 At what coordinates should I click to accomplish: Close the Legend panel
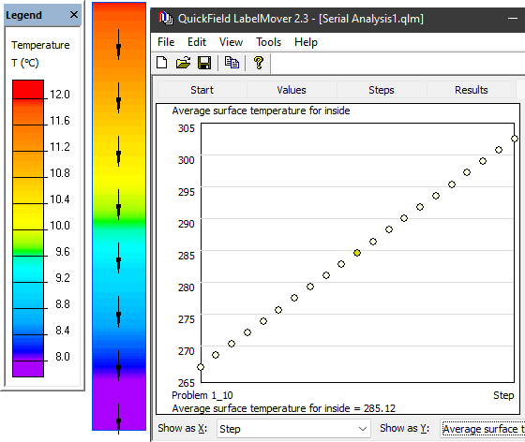pyautogui.click(x=74, y=15)
